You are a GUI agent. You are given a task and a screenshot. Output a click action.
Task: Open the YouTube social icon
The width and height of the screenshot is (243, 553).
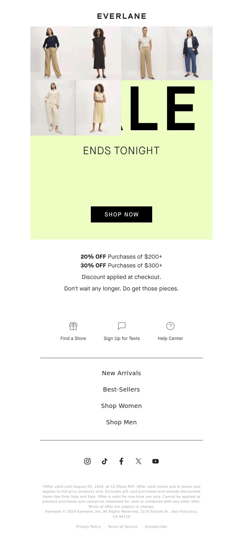156,461
